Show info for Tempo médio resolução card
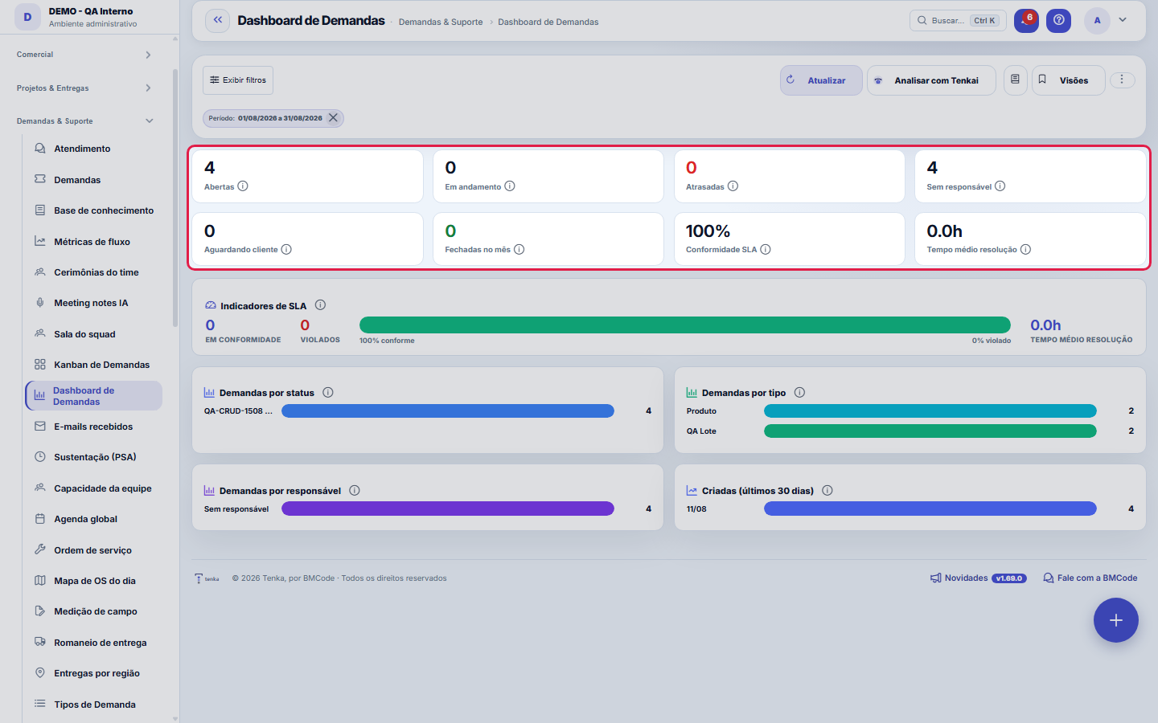 pos(1026,250)
